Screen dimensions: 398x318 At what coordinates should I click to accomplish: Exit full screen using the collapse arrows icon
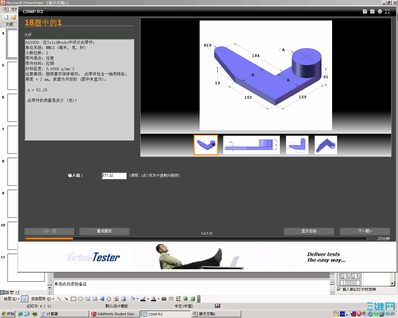[x=387, y=11]
